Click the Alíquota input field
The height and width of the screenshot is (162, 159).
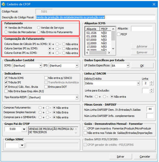click(x=142, y=29)
